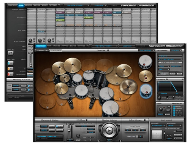The height and width of the screenshot is (145, 190).
Task: Adjust the Pan slider in EZ Mixer
Action: (91, 140)
